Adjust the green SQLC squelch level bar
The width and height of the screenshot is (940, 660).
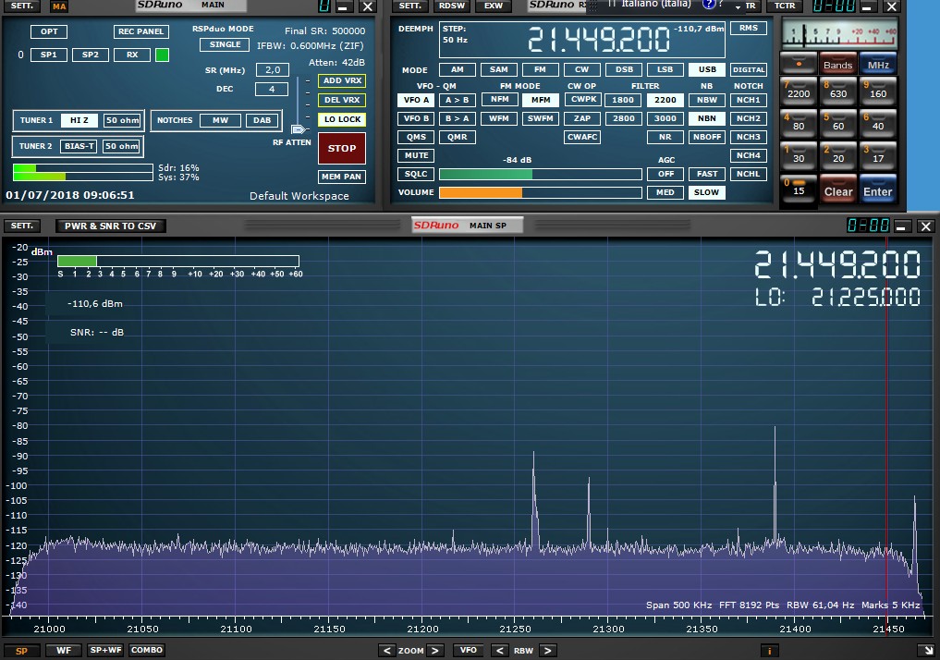tap(540, 174)
